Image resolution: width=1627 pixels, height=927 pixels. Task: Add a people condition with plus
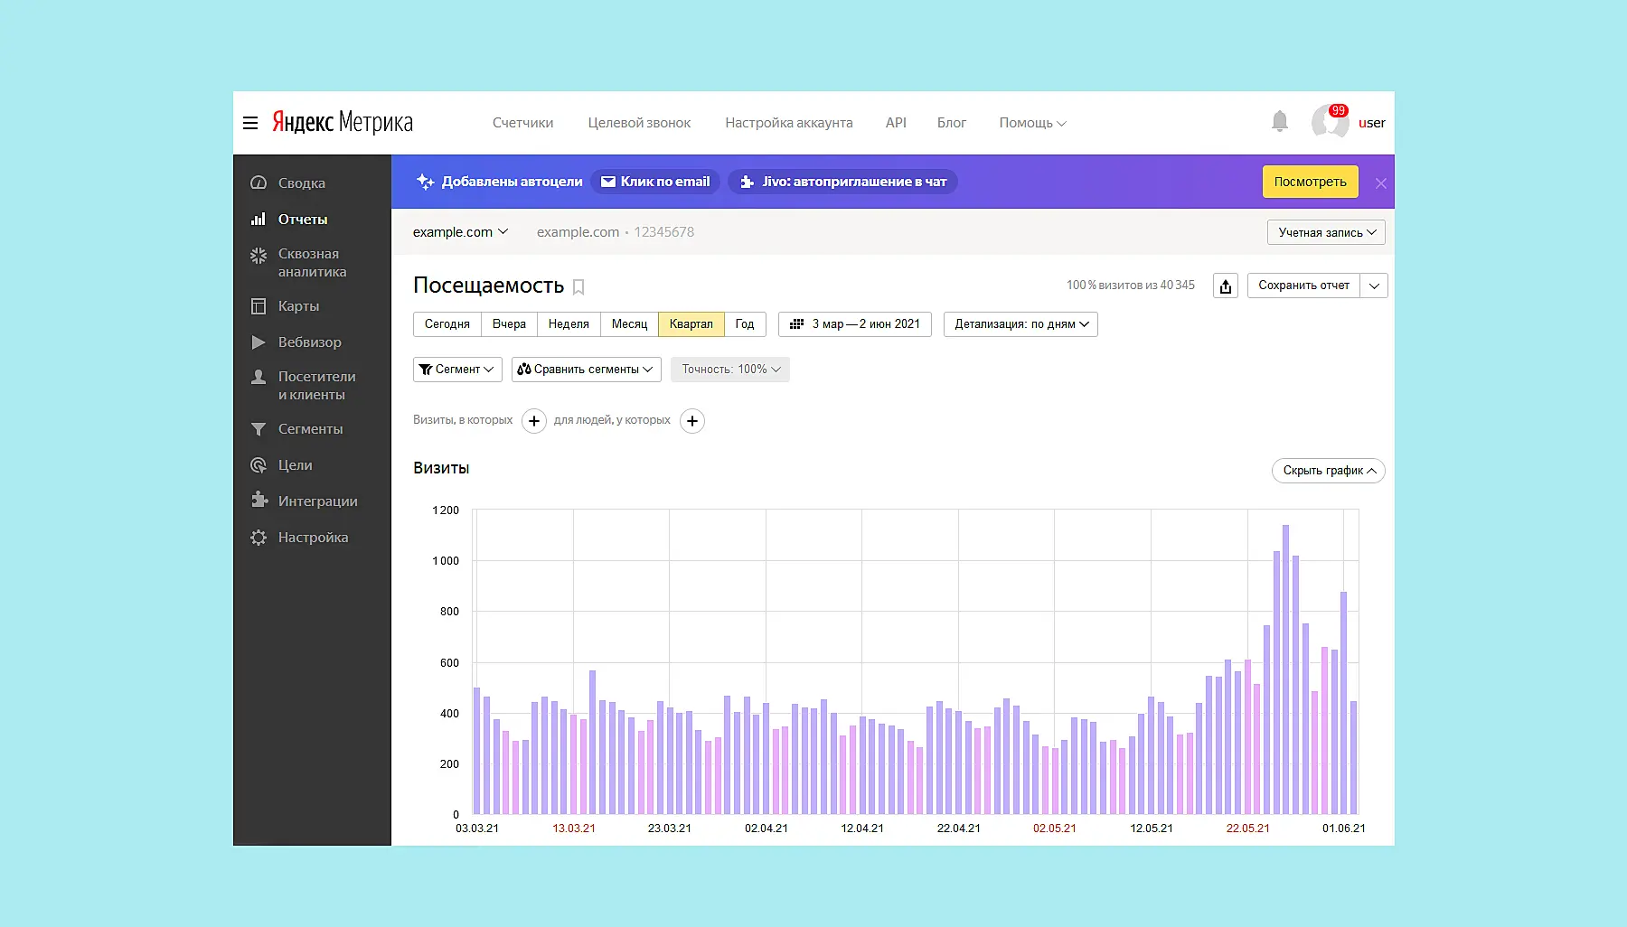[x=692, y=421]
